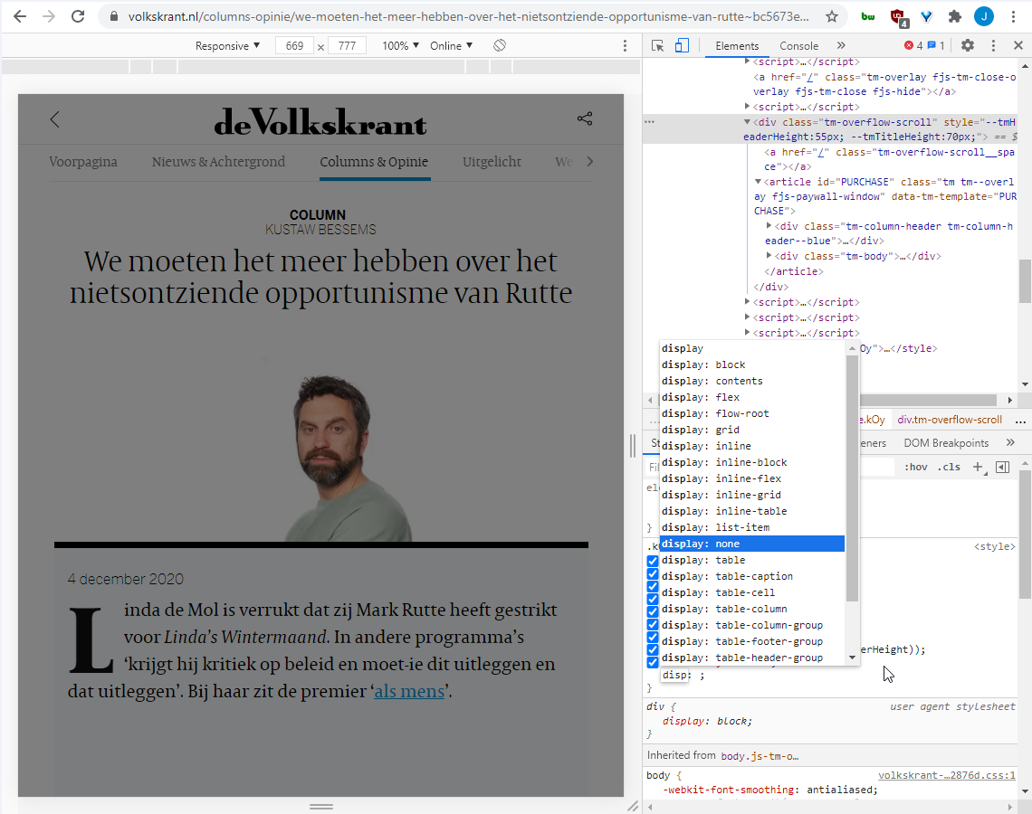This screenshot has height=814, width=1032.
Task: Add a new style rule
Action: [x=978, y=467]
